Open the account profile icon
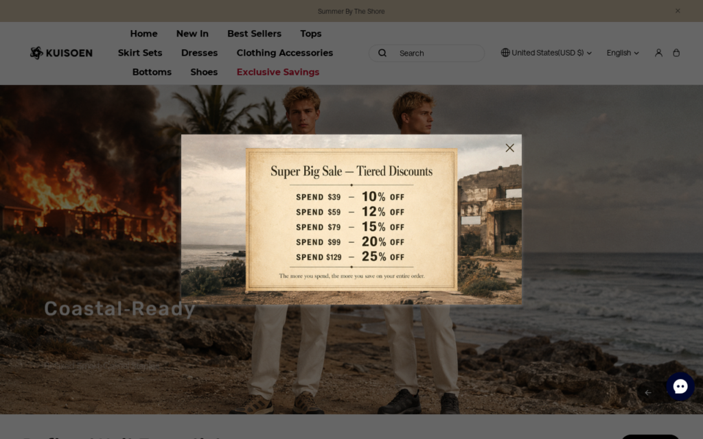Screen dimensions: 703x439 [x=658, y=53]
